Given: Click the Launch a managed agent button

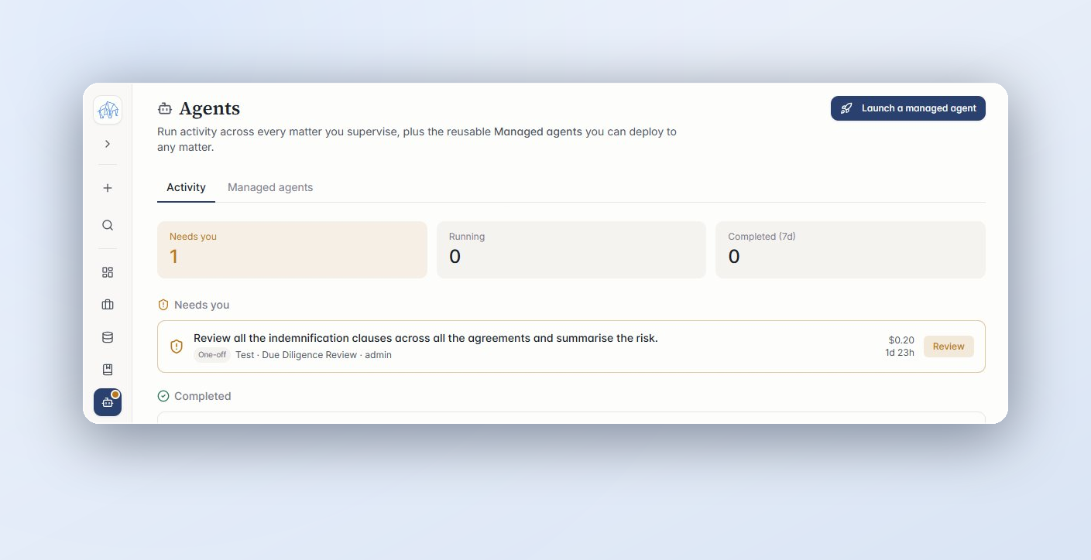Looking at the screenshot, I should click(x=907, y=108).
